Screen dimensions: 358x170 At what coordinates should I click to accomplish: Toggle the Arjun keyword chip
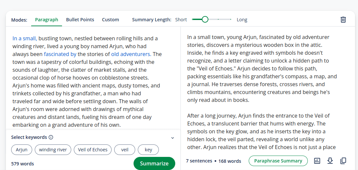tap(22, 150)
